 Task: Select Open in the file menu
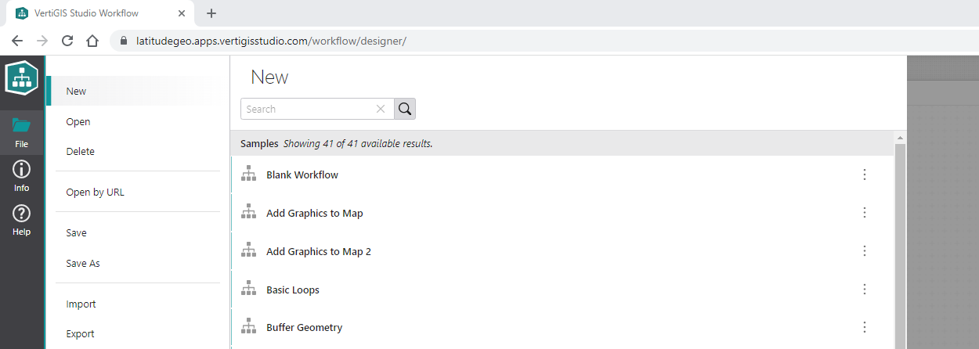tap(78, 121)
